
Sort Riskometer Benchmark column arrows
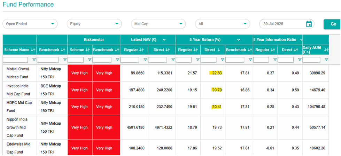click(x=117, y=50)
